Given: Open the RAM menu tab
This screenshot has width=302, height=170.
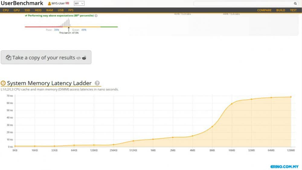Looking at the screenshot, I should 50,10.
